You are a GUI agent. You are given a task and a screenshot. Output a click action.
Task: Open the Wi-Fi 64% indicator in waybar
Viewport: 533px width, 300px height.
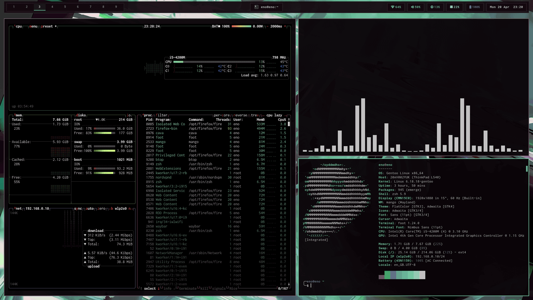pyautogui.click(x=395, y=7)
